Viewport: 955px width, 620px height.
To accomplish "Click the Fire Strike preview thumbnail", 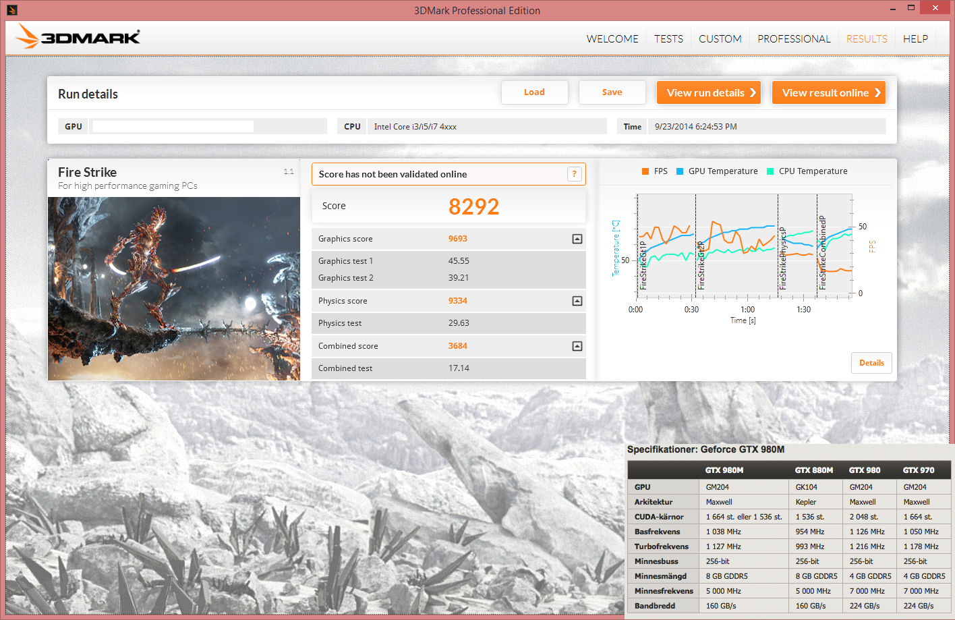I will coord(174,289).
